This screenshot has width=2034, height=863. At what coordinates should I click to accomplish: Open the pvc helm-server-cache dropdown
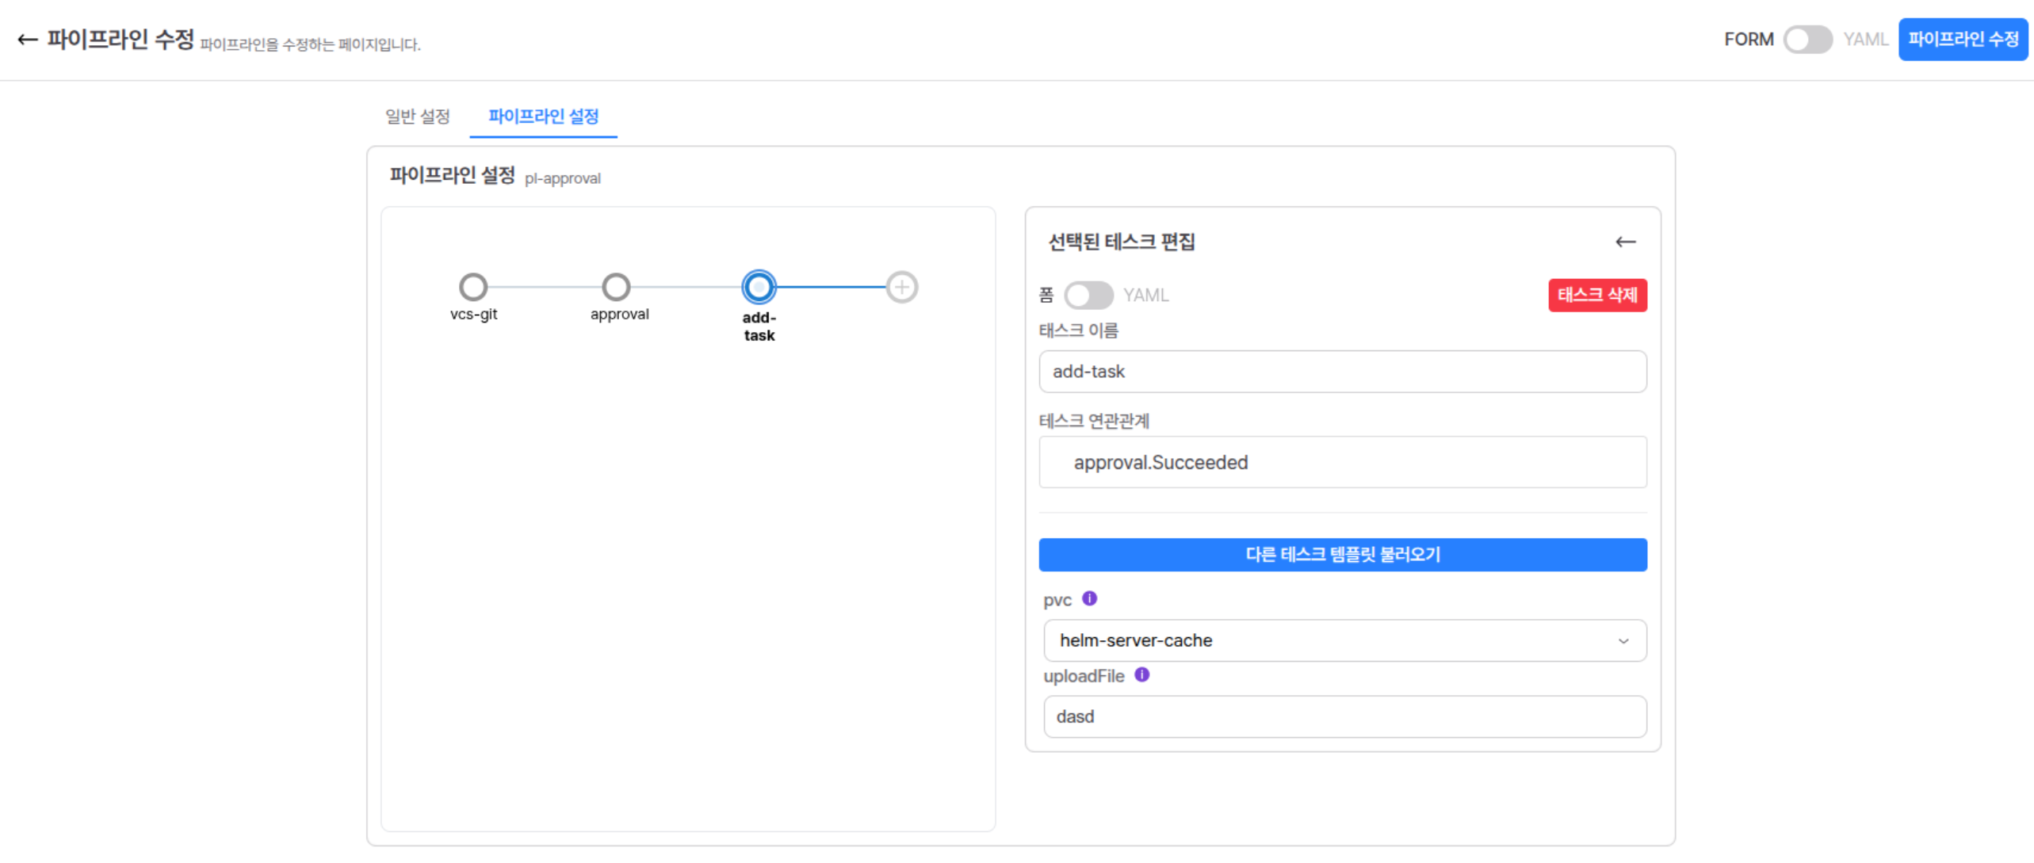(x=1344, y=640)
